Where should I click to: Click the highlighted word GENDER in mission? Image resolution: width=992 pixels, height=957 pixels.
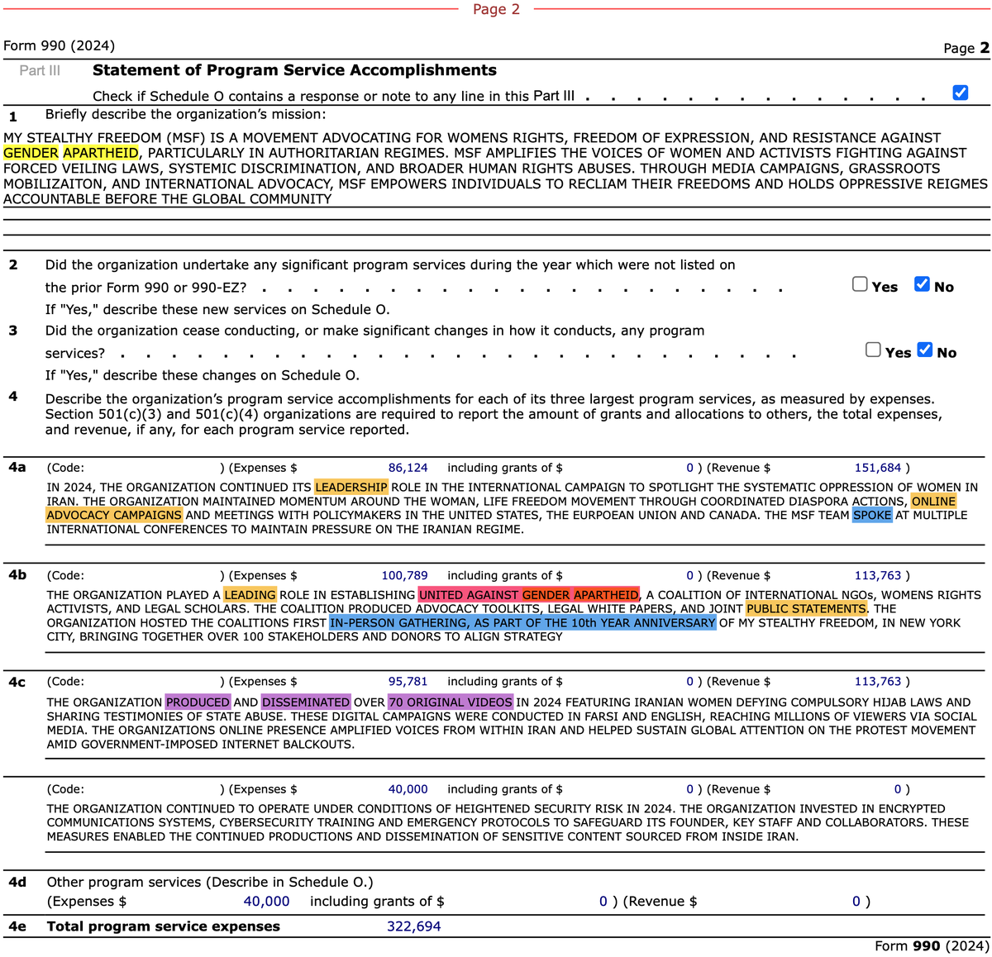(x=31, y=153)
